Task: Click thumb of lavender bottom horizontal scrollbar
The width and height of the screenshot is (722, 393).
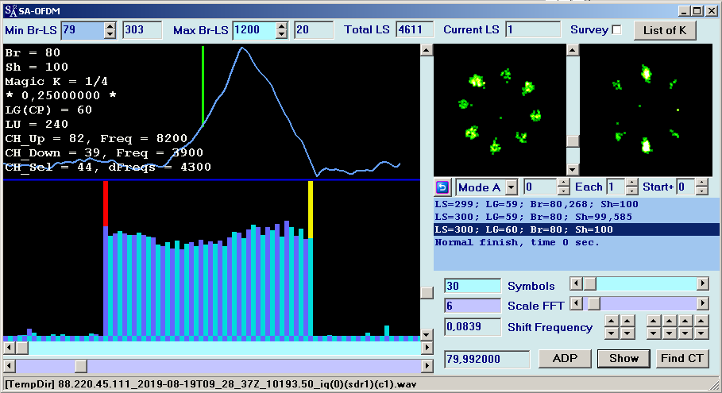Action: click(x=81, y=366)
